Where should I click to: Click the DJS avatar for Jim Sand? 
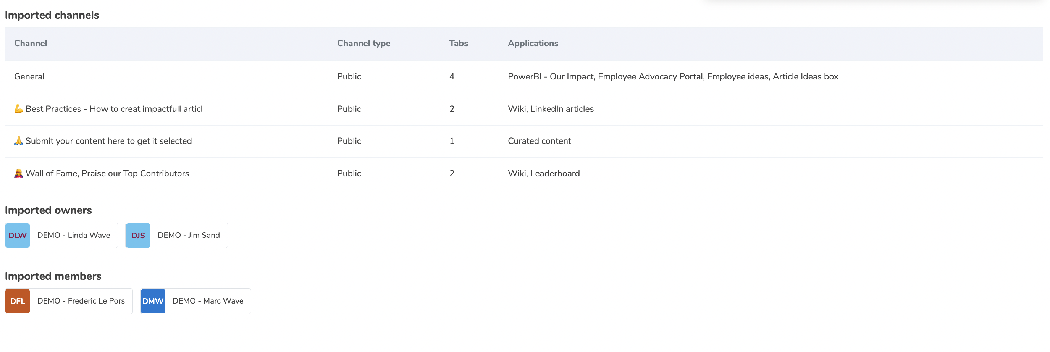tap(138, 235)
